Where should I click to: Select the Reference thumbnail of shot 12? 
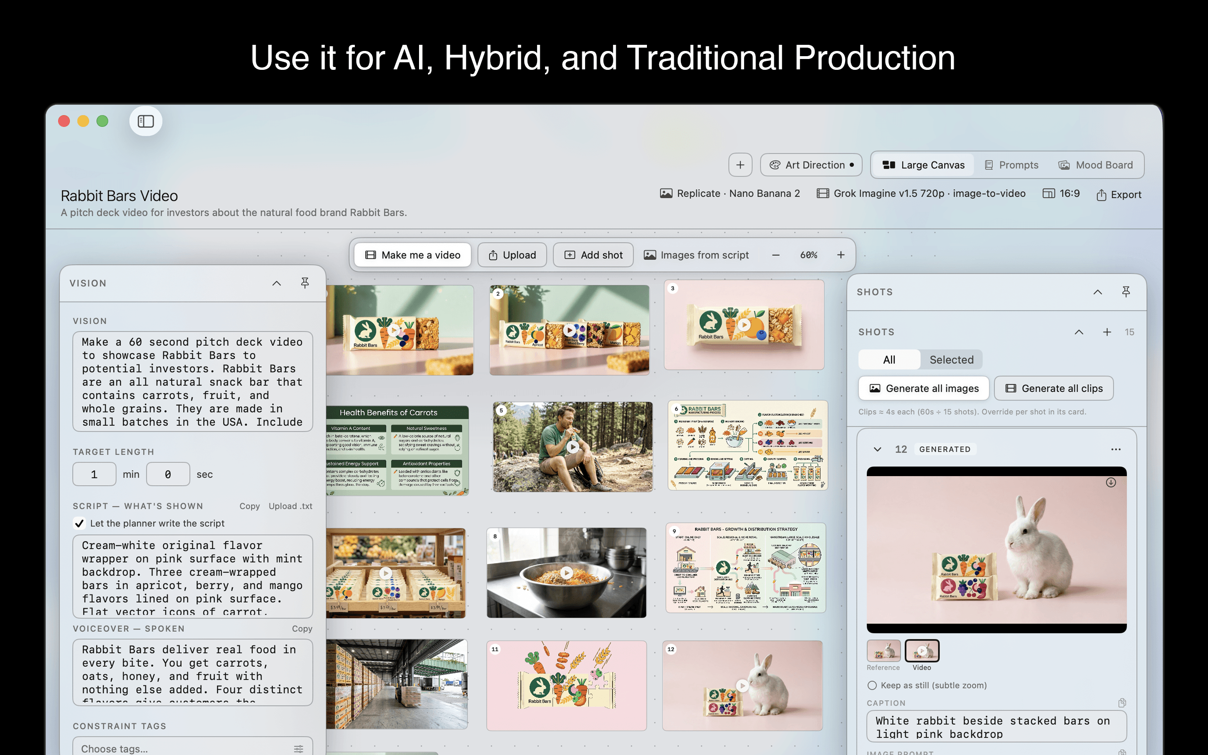coord(883,651)
